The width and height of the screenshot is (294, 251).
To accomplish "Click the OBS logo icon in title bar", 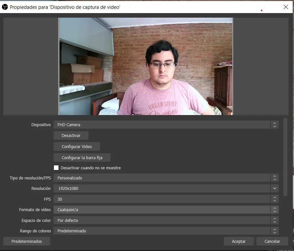I will coord(5,7).
